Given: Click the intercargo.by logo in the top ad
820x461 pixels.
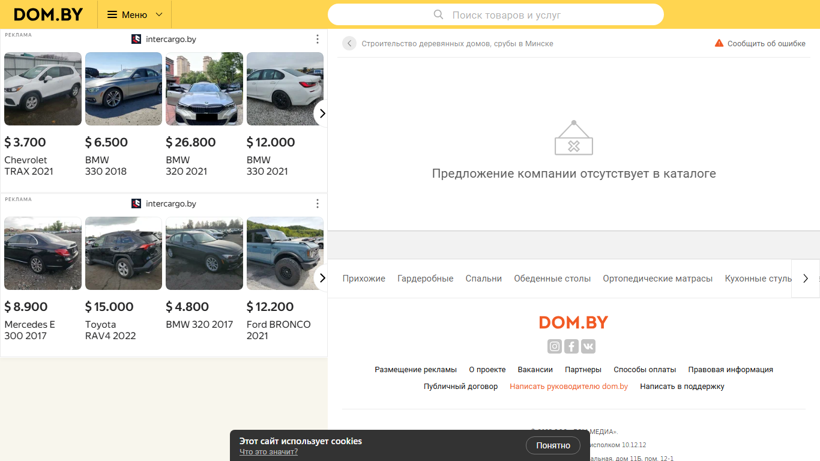Looking at the screenshot, I should (136, 39).
